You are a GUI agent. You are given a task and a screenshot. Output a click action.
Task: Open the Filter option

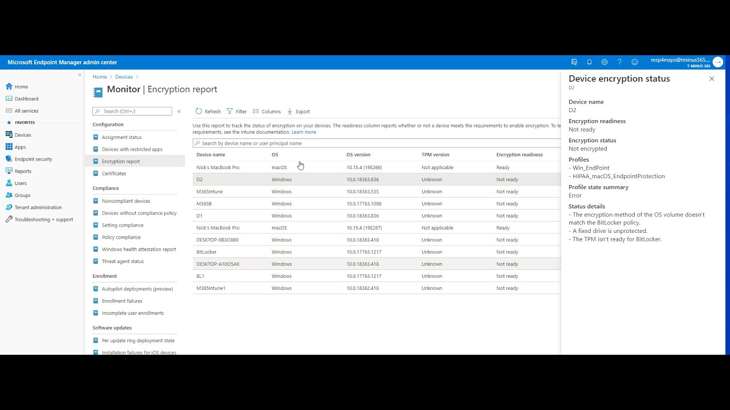pos(237,112)
